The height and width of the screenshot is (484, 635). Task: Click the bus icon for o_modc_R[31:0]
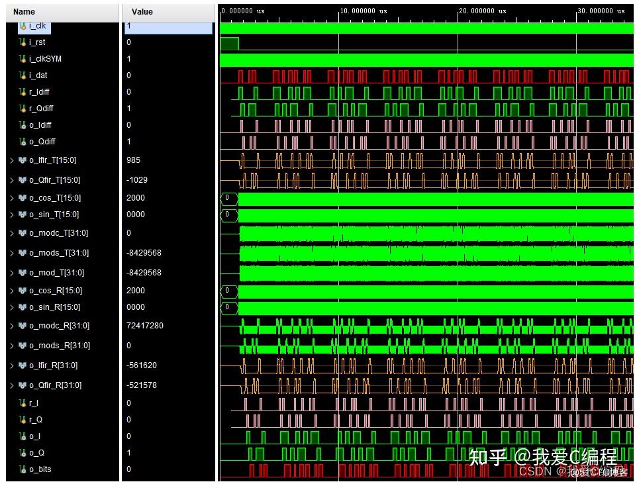24,326
